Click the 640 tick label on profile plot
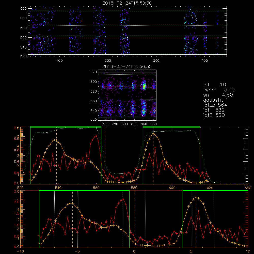The width and height of the screenshot is (254, 254). pos(248,188)
